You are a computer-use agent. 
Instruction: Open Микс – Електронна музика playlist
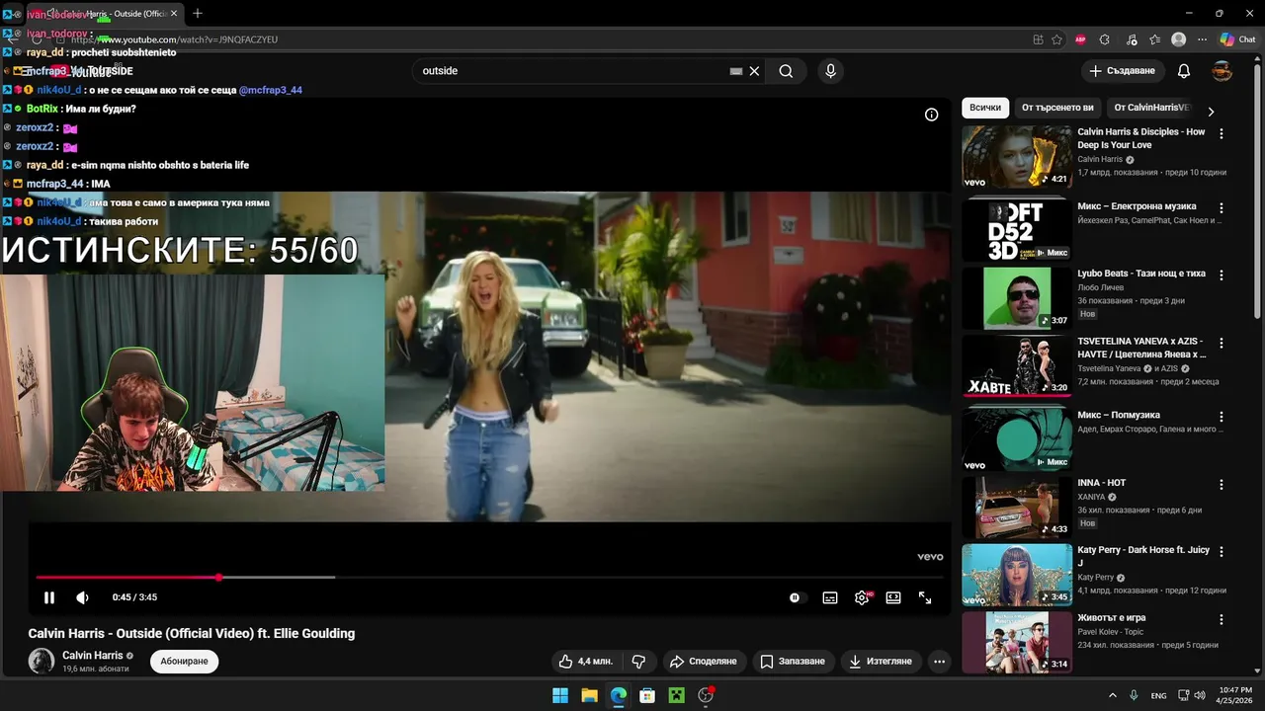pos(1017,230)
